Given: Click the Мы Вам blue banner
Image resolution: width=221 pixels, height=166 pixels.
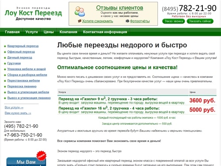Looking at the screenshot, I should point(26,162).
